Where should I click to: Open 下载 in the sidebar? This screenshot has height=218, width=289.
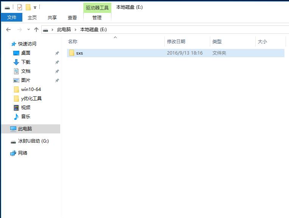click(26, 62)
